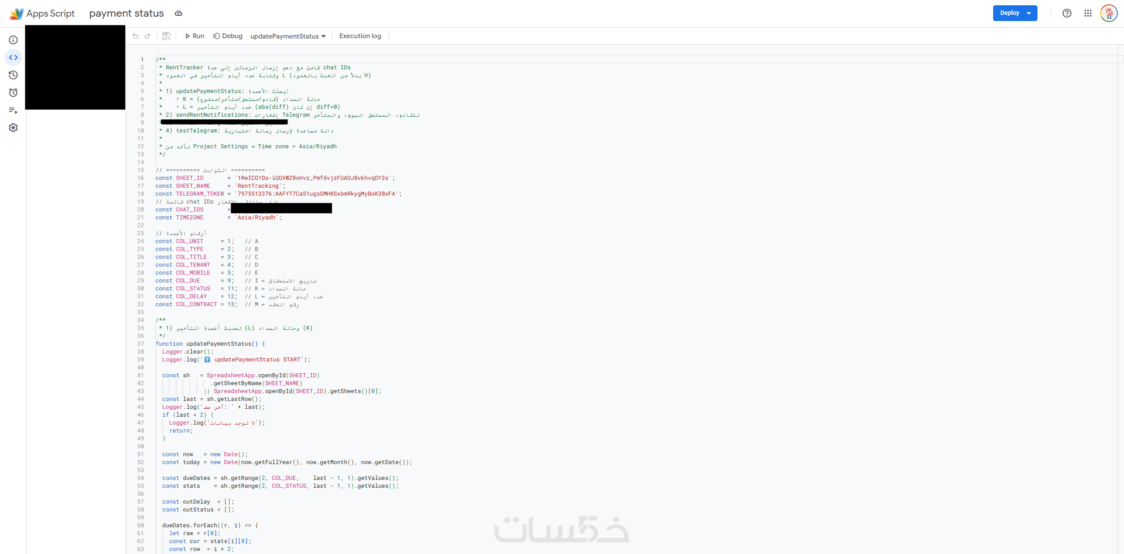Open the Execution log

point(360,36)
